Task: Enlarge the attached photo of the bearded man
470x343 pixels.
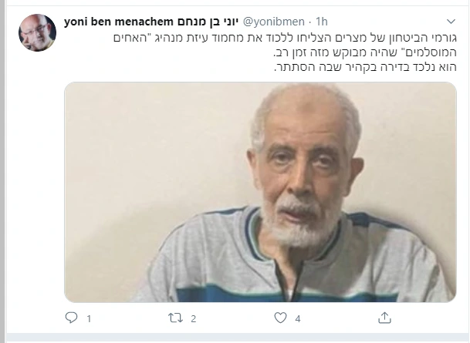Action: click(261, 192)
